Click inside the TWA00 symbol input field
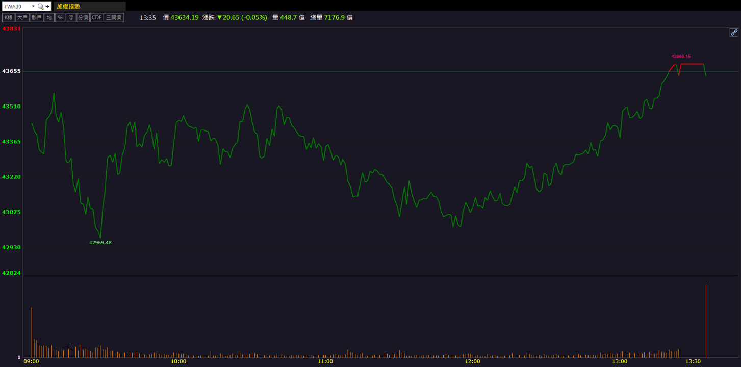The height and width of the screenshot is (367, 741). pyautogui.click(x=17, y=7)
